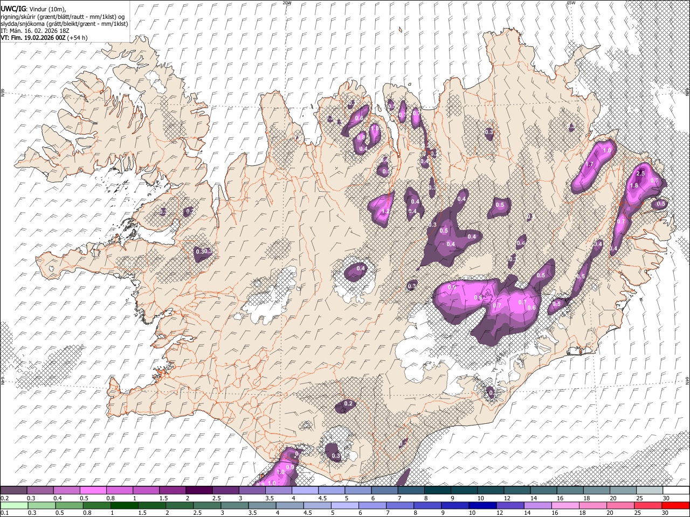This screenshot has width=690, height=517.
Task: Select the pale green 0.1 rain legend swatch
Action: 13,505
